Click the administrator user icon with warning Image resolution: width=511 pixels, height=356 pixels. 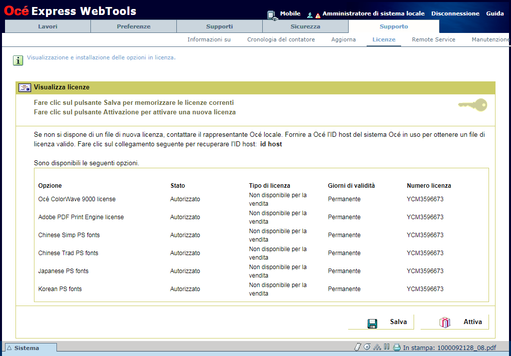pyautogui.click(x=314, y=15)
